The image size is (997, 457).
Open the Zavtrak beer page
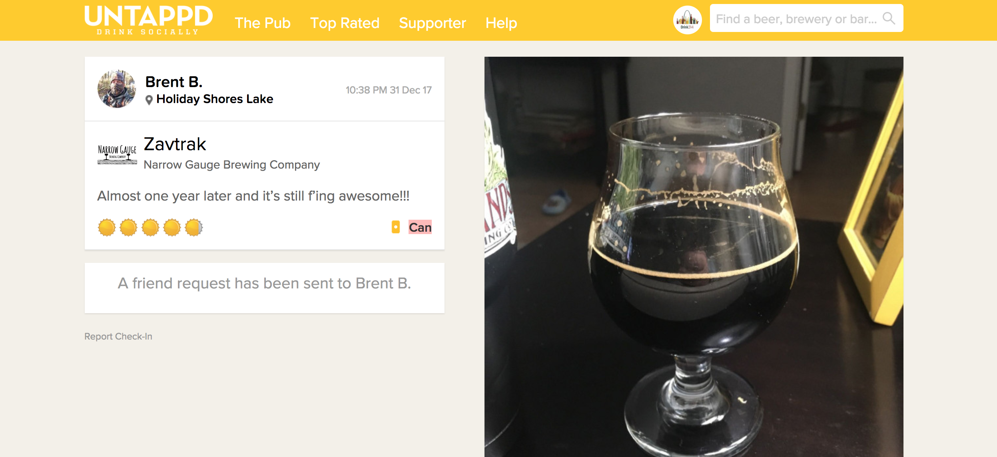(x=175, y=144)
